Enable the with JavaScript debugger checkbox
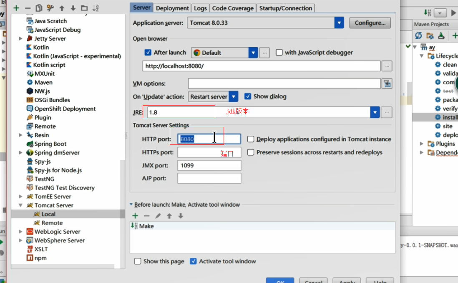This screenshot has height=283, width=458. click(x=279, y=52)
